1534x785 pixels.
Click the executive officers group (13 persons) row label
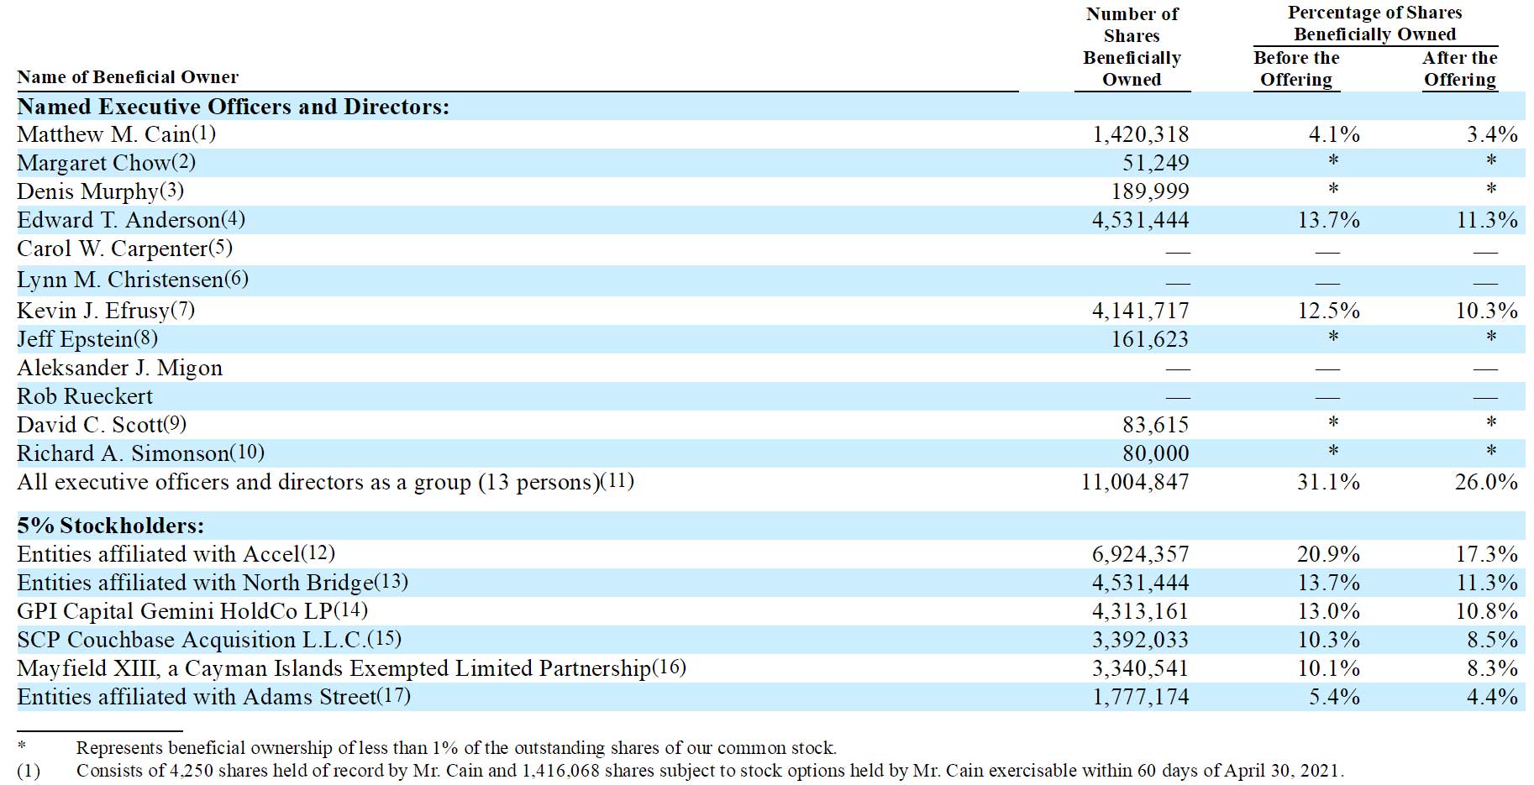pos(325,482)
